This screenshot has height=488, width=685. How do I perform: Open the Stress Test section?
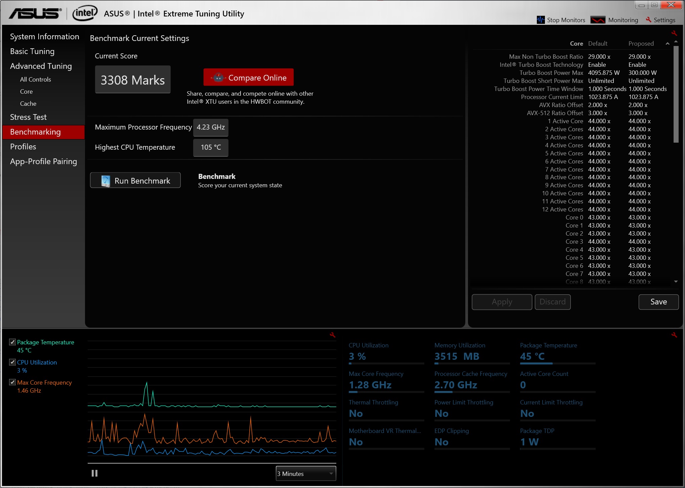pos(28,117)
